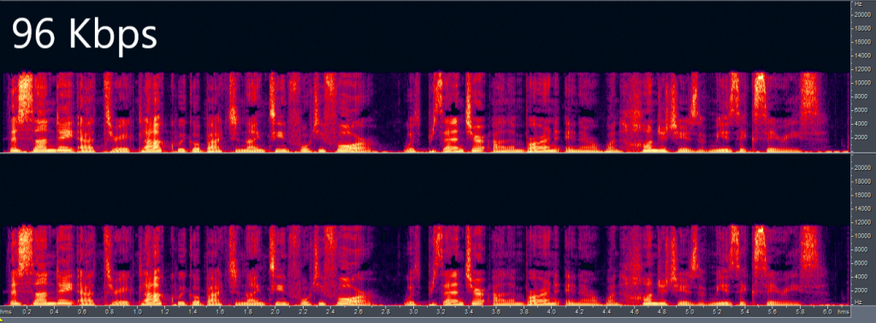Click the 4.6 mark on the time ruler
Screen dimensions: 876x323
pos(634,311)
